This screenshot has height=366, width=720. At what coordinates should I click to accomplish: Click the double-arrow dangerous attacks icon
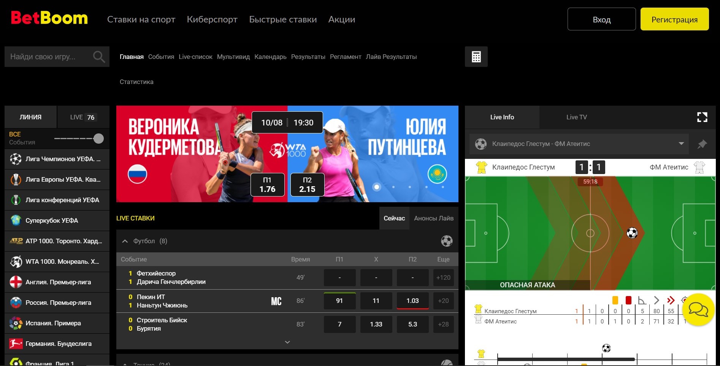point(671,300)
